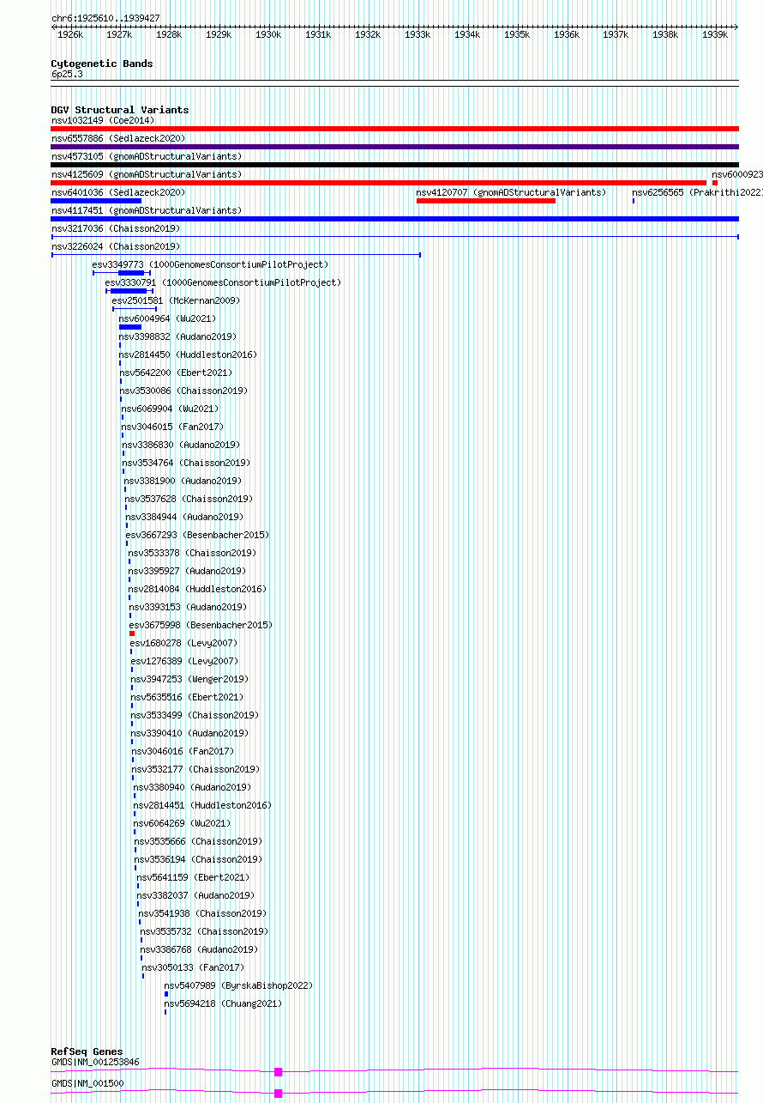Viewport: 763px width, 1103px height.
Task: Click nsv4117451 (gnomADStructuralVariants) label
Action: [x=147, y=210]
